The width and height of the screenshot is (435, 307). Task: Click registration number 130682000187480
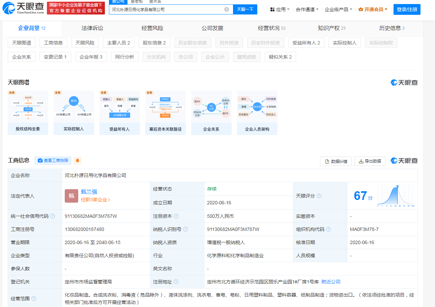84,229
